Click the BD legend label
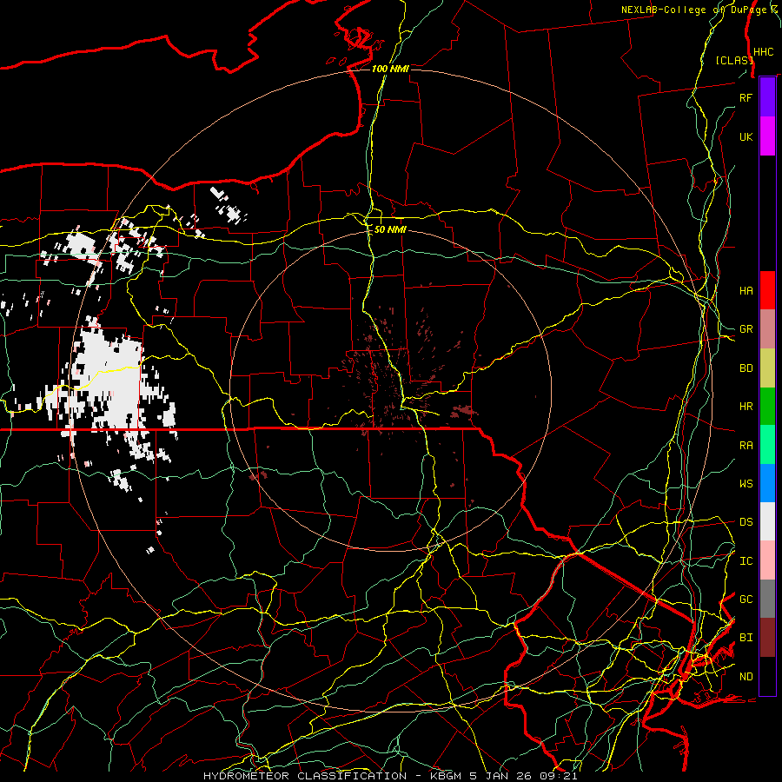Screen dimensions: 782x782 (746, 368)
